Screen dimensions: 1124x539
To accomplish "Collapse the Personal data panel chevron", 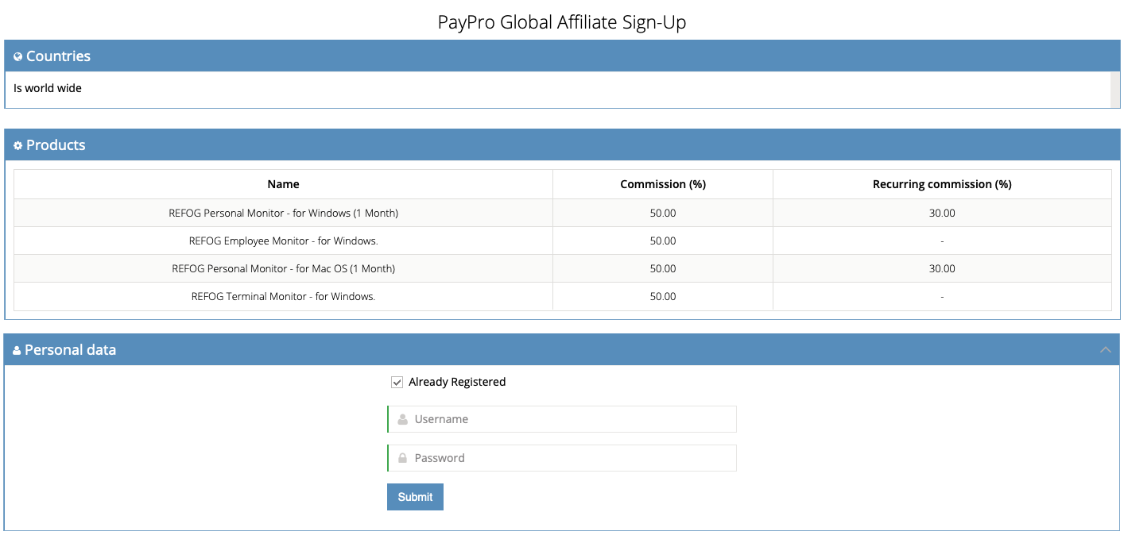I will pyautogui.click(x=1105, y=349).
